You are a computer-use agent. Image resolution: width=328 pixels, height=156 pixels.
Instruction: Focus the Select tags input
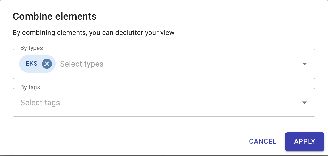(40, 103)
